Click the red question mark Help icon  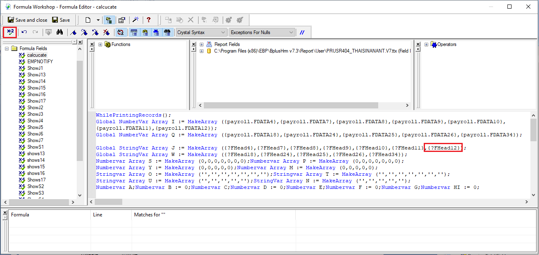coord(148,20)
